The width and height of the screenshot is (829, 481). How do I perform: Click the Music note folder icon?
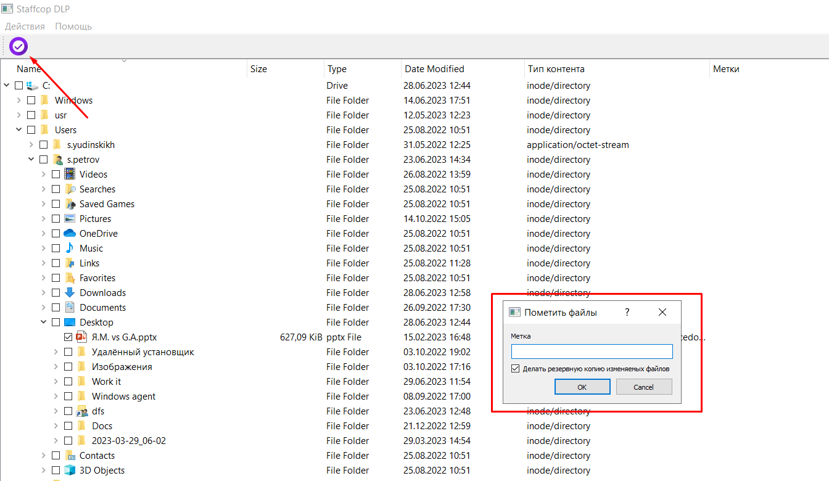pos(70,249)
